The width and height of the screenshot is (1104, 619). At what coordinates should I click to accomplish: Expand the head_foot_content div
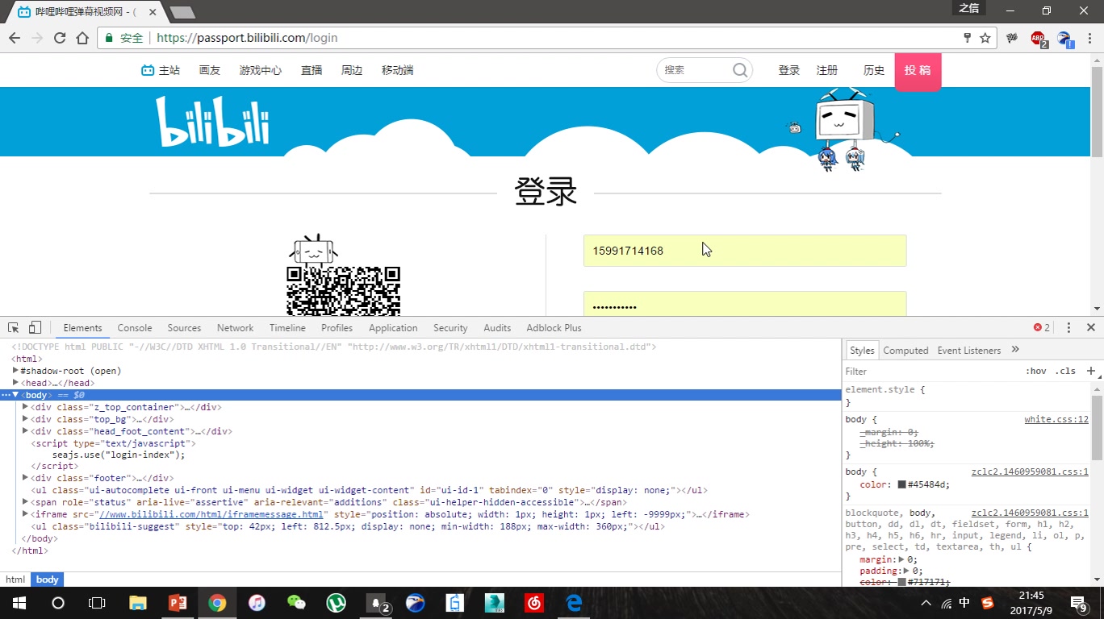point(25,431)
